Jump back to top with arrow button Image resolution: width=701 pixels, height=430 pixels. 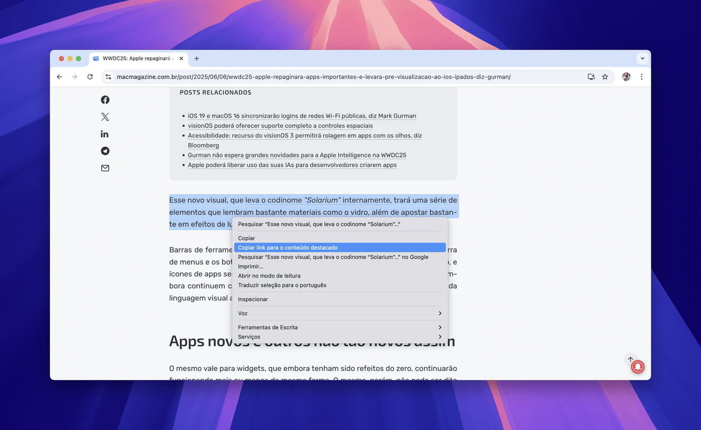[630, 359]
